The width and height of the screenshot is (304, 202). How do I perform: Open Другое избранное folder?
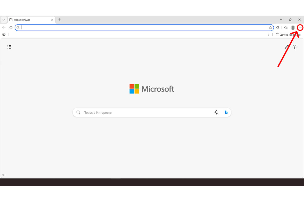click(288, 35)
